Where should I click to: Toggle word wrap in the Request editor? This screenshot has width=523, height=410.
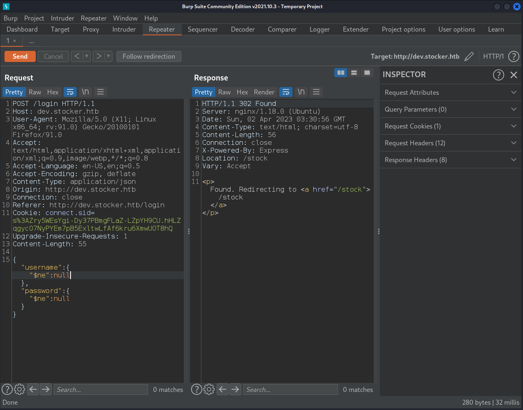pyautogui.click(x=70, y=92)
